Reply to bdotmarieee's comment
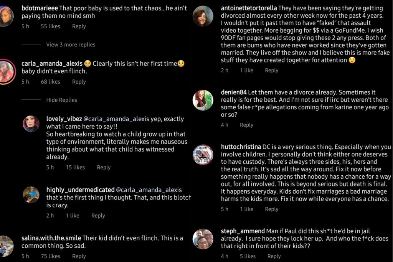Screen dimensions: 393x262 (x=79, y=26)
